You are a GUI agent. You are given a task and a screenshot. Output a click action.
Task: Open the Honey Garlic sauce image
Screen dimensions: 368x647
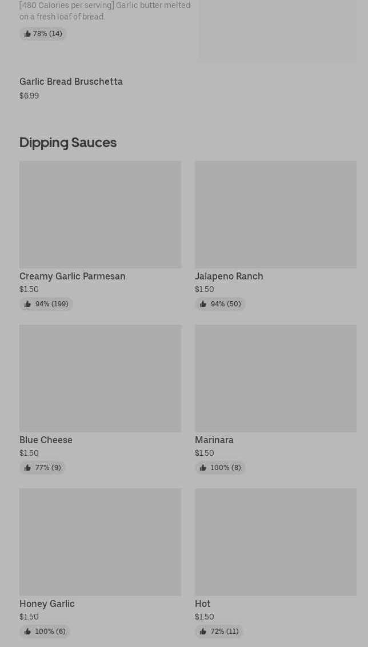(100, 542)
